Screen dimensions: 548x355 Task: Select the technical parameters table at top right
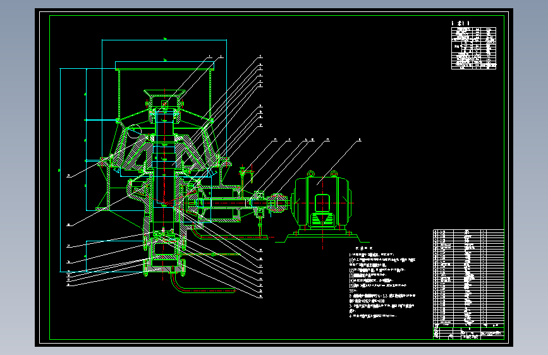tap(473, 48)
